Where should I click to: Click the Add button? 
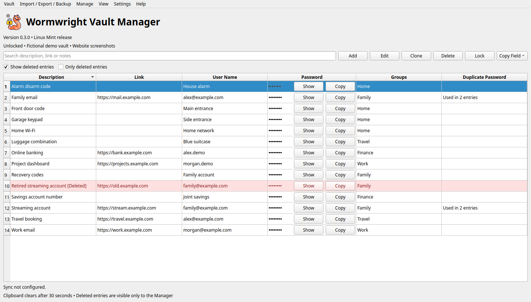click(x=353, y=56)
